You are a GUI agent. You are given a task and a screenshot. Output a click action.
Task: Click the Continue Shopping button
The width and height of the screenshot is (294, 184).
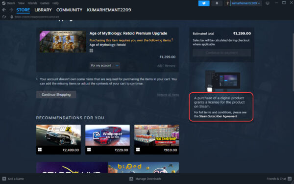click(56, 94)
